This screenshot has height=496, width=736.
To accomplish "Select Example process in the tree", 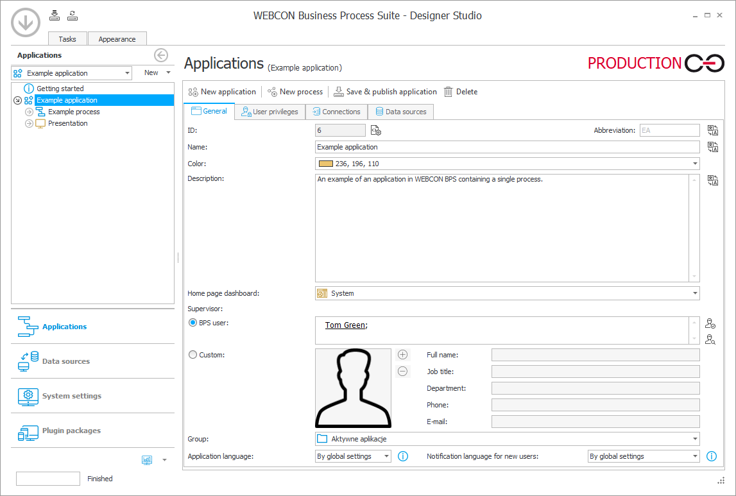I will click(x=74, y=112).
